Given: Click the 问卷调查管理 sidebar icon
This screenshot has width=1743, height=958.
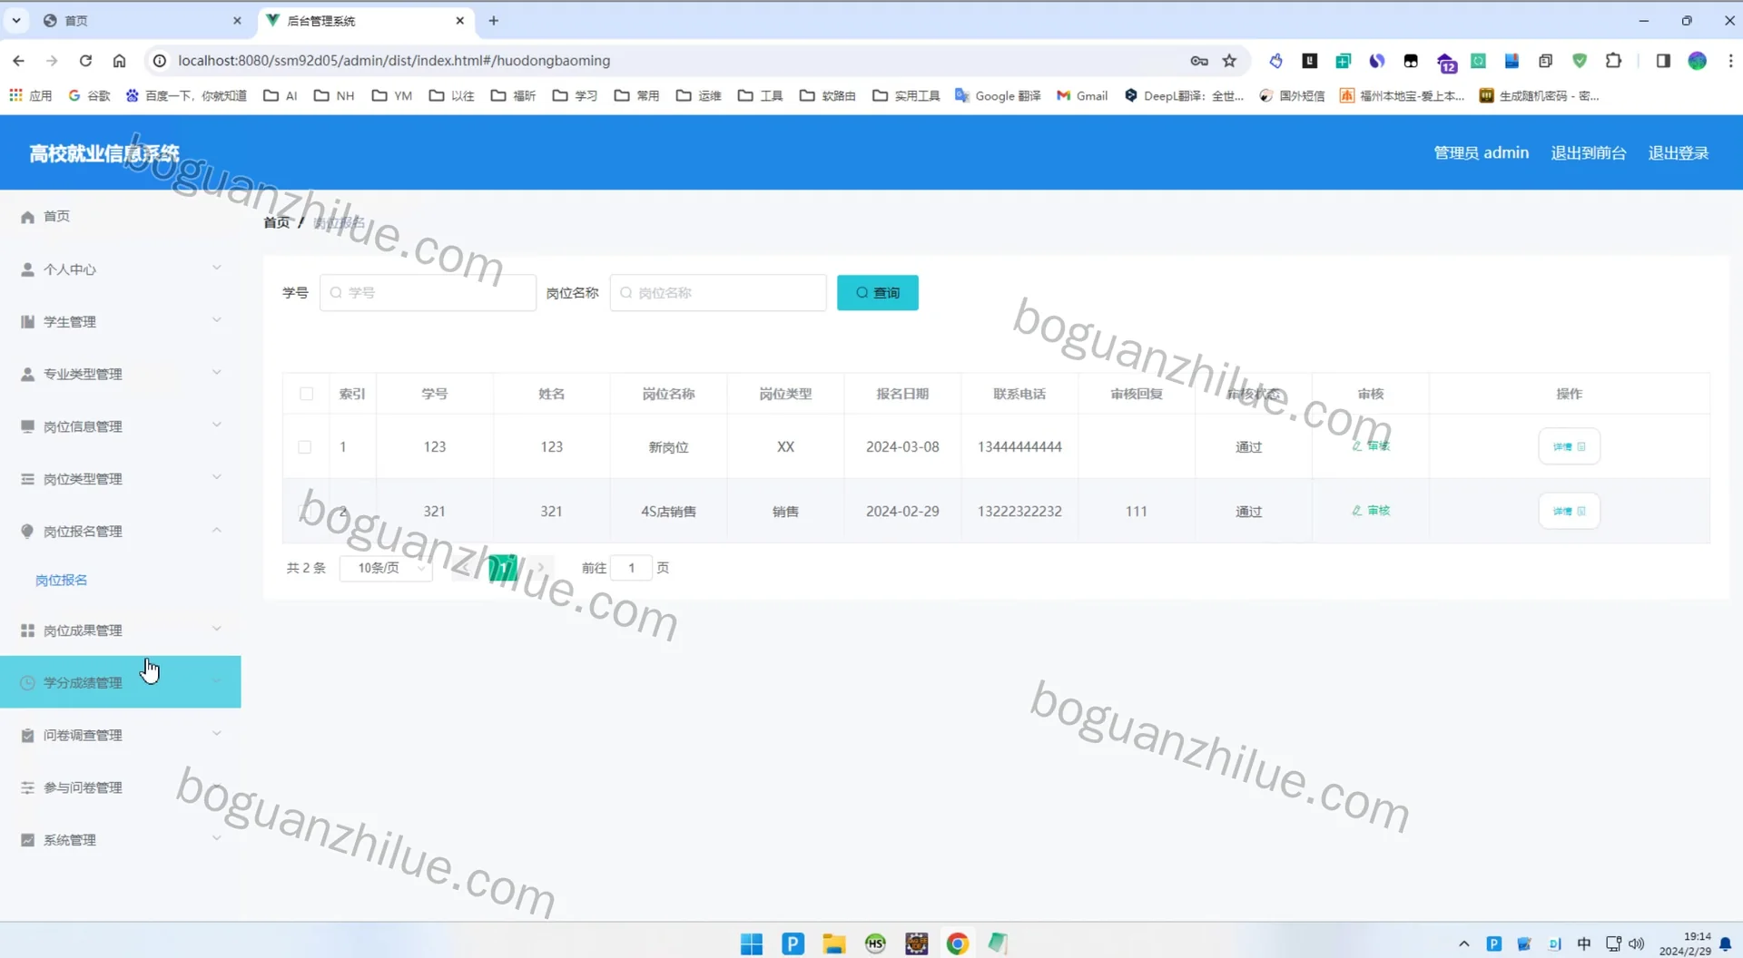Looking at the screenshot, I should (27, 736).
